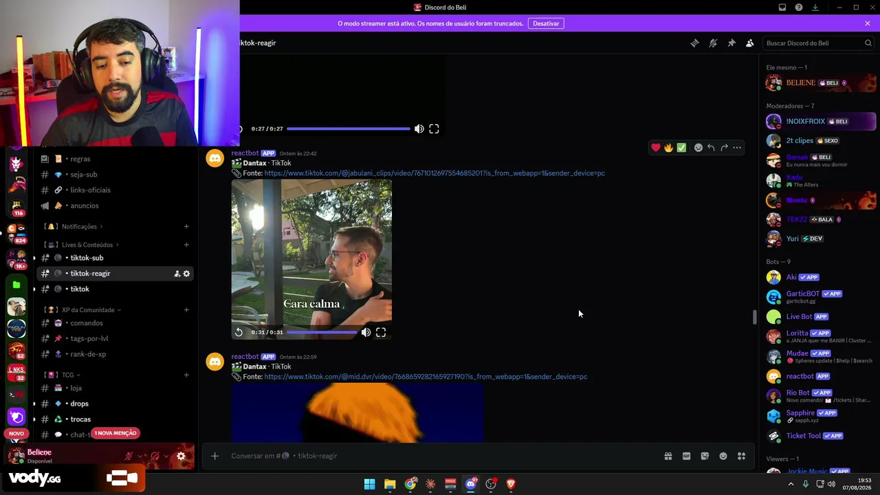Toggle channel notification mute bell icon
This screenshot has width=880, height=495.
click(713, 43)
